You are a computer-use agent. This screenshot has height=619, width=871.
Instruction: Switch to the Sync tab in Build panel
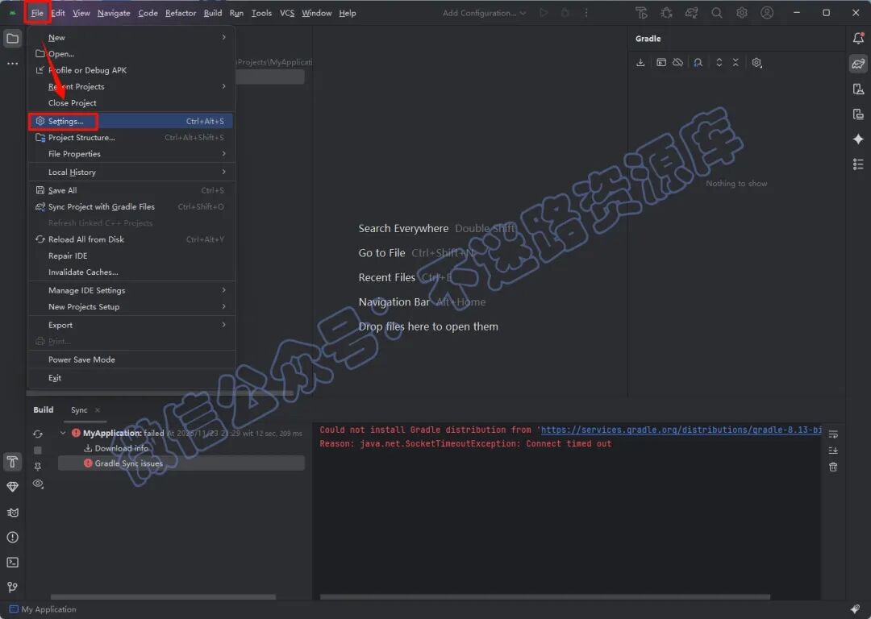pyautogui.click(x=79, y=409)
